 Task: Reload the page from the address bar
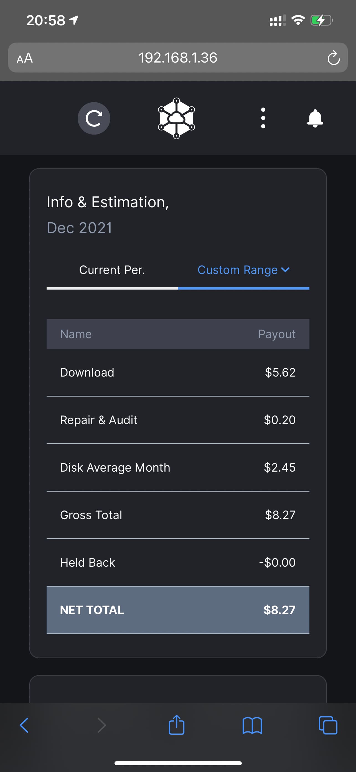(333, 58)
